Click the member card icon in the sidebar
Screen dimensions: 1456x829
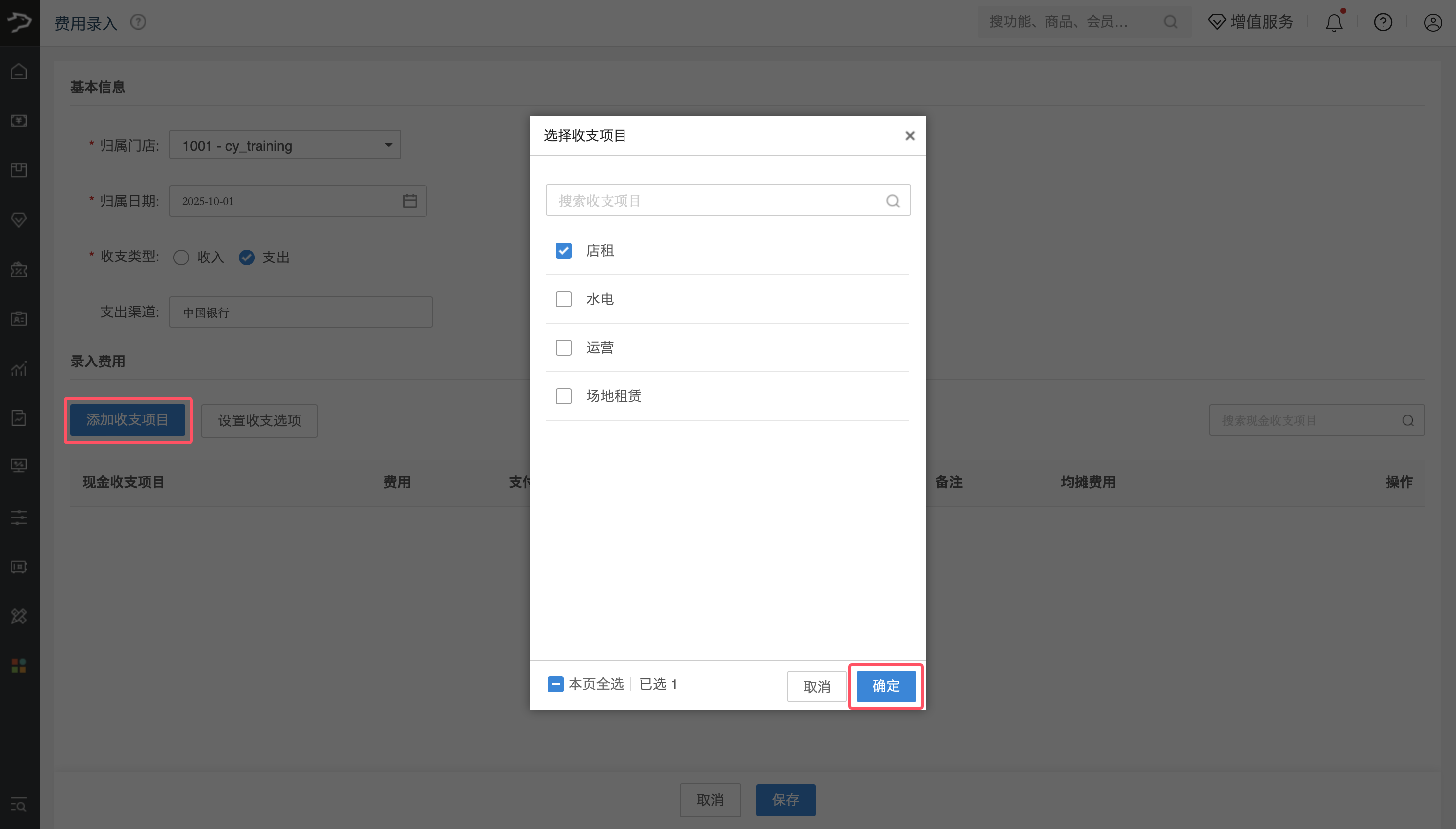tap(19, 319)
